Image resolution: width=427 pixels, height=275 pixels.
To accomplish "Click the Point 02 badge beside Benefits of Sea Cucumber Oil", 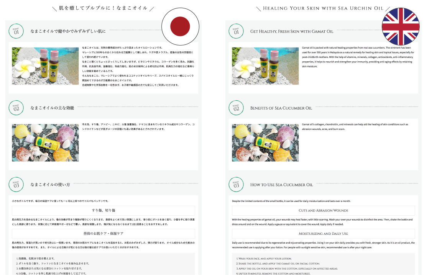I will click(x=236, y=108).
